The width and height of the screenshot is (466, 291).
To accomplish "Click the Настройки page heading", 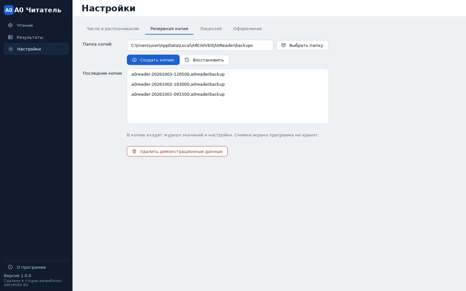I will [109, 8].
